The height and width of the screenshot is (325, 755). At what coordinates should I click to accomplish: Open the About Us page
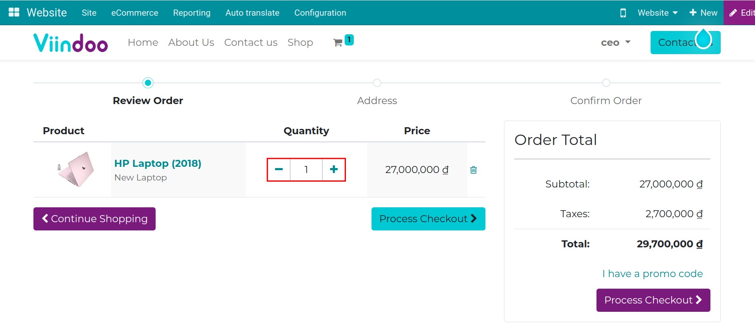(191, 43)
